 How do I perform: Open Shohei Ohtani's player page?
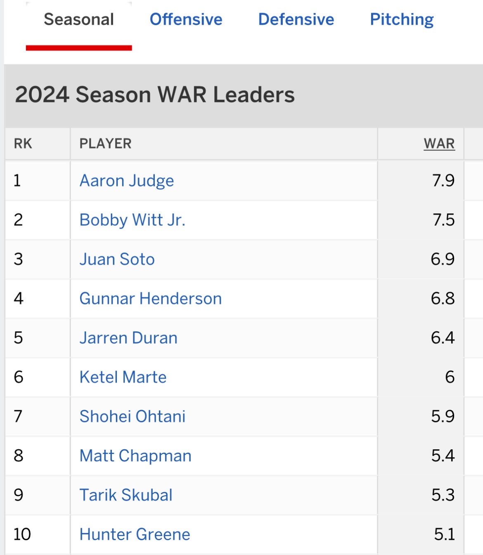tap(133, 416)
